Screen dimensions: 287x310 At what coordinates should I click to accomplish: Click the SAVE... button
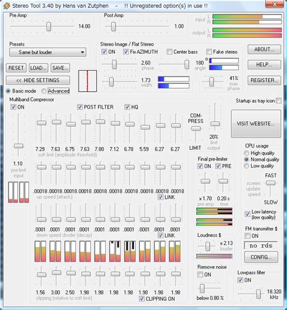click(61, 68)
